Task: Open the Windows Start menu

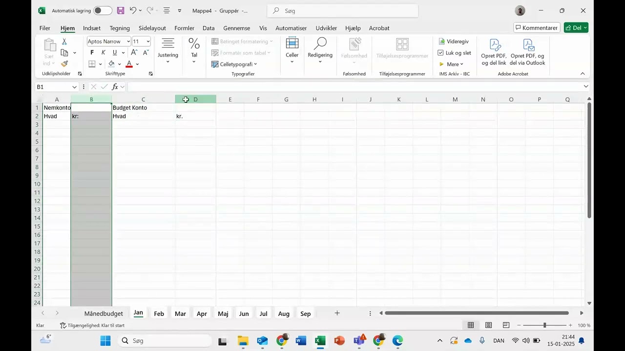Action: point(105,341)
